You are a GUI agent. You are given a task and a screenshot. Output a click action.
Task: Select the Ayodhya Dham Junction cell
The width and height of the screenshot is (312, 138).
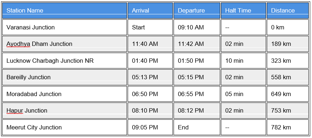[x=65, y=44]
